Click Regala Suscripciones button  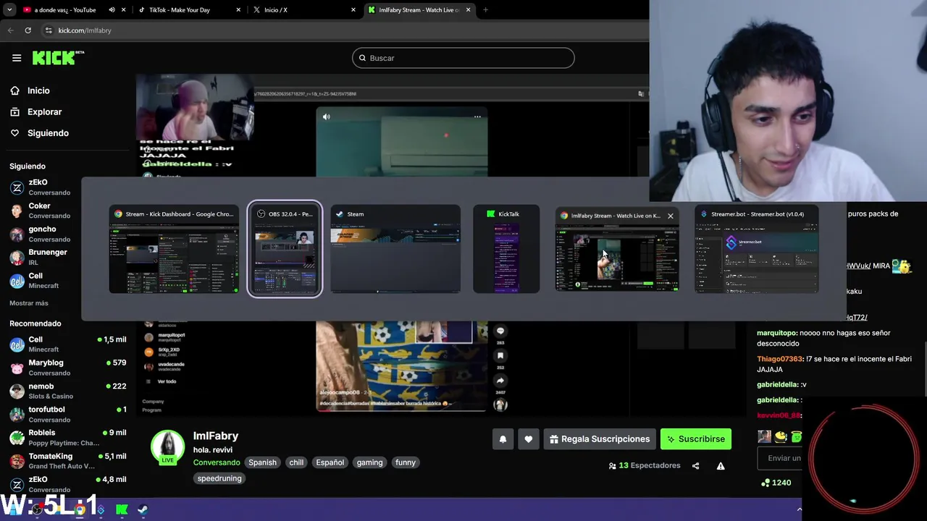tap(600, 439)
